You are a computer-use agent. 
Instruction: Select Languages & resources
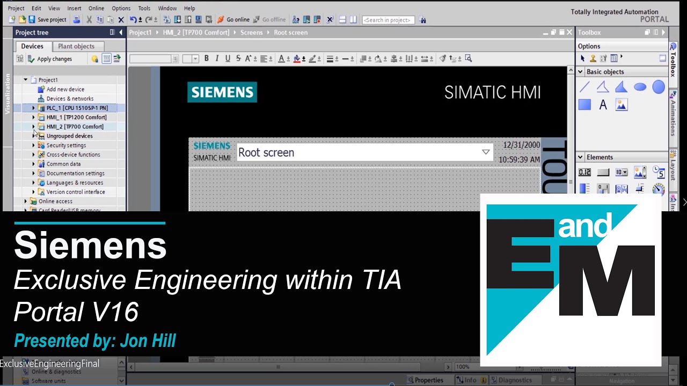[75, 183]
